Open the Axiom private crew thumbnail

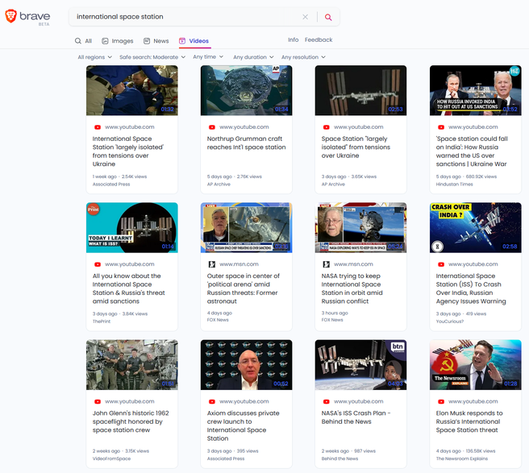click(x=246, y=365)
